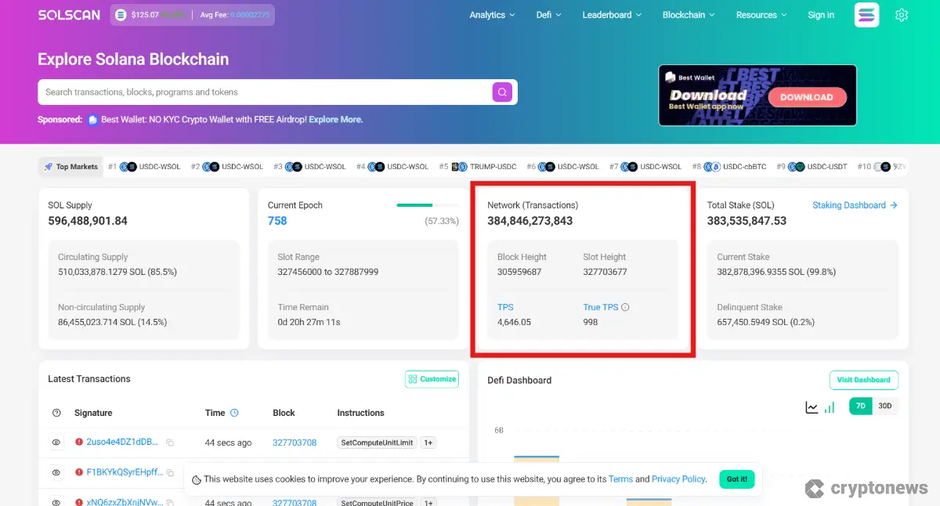
Task: Click the Solana network logo icon
Action: click(x=866, y=15)
